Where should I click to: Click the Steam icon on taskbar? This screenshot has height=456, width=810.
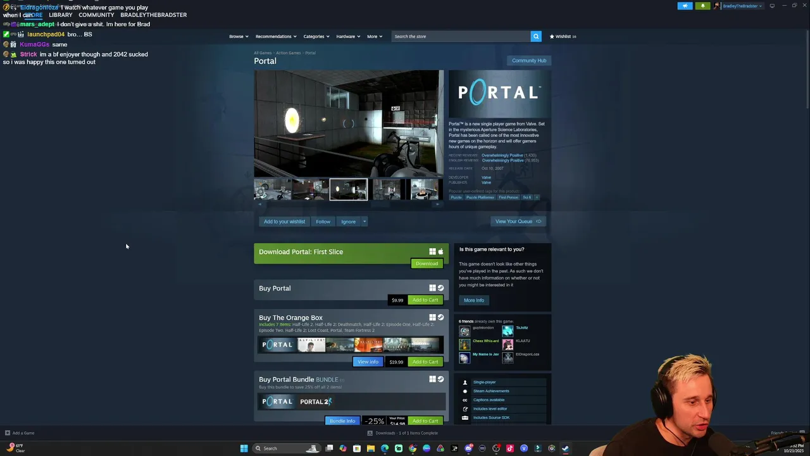point(565,448)
